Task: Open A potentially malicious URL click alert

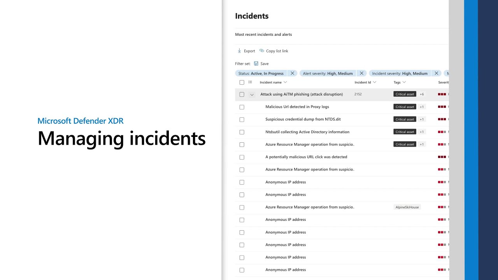Action: pyautogui.click(x=306, y=157)
